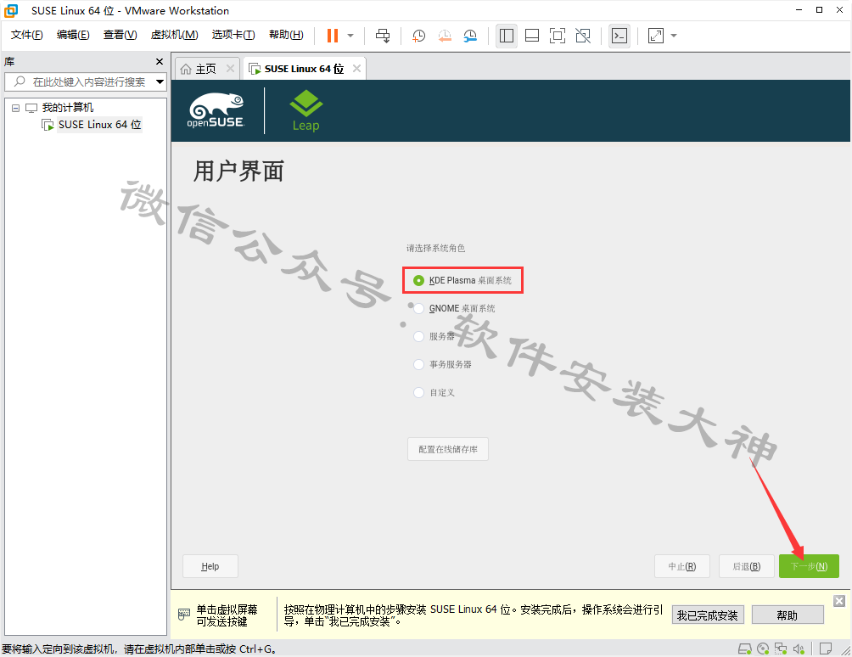The height and width of the screenshot is (657, 852).
Task: Click 我已完成安装 button
Action: (x=708, y=615)
